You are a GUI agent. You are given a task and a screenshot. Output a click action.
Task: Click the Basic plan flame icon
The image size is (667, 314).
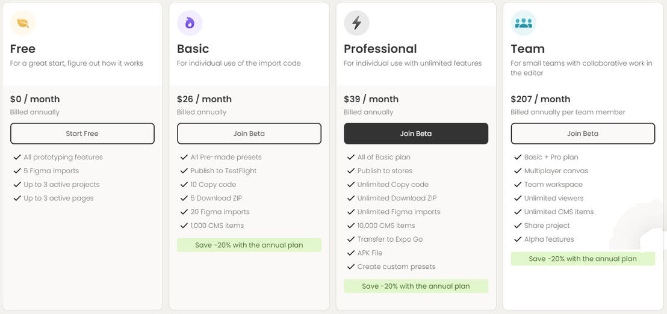[190, 23]
